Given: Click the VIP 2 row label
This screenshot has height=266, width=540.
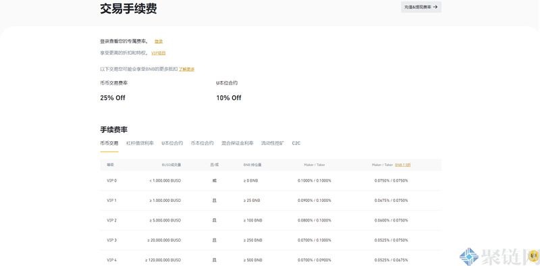Looking at the screenshot, I should [x=112, y=221].
